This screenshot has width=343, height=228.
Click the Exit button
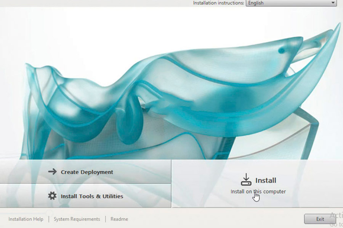320,219
